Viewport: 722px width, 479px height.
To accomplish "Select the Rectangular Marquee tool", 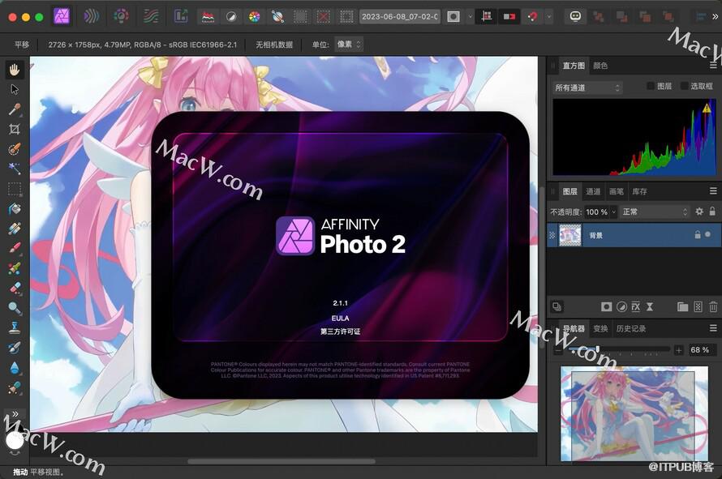I will tap(15, 189).
